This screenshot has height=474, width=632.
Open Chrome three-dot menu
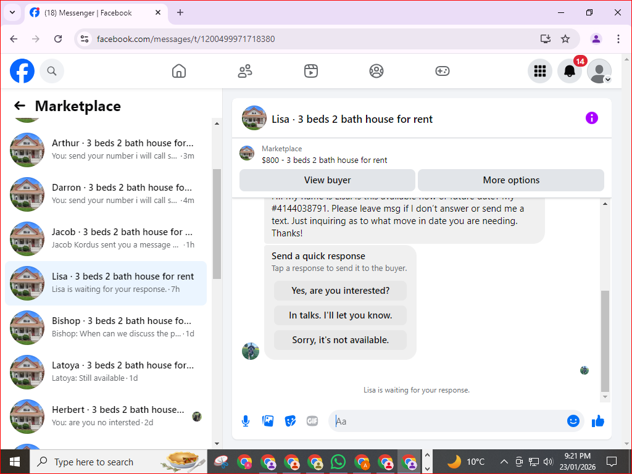618,39
